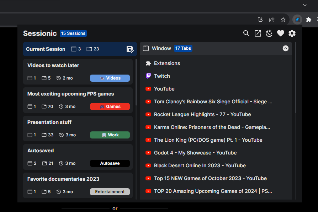Open the Presentation stuff session
This screenshot has width=318, height=212.
[78, 129]
